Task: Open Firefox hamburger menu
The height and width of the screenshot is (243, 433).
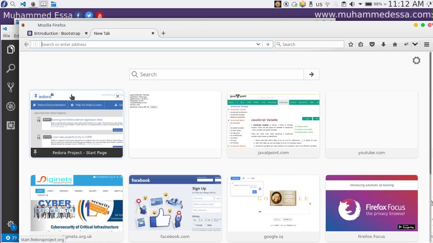Action: pyautogui.click(x=427, y=44)
